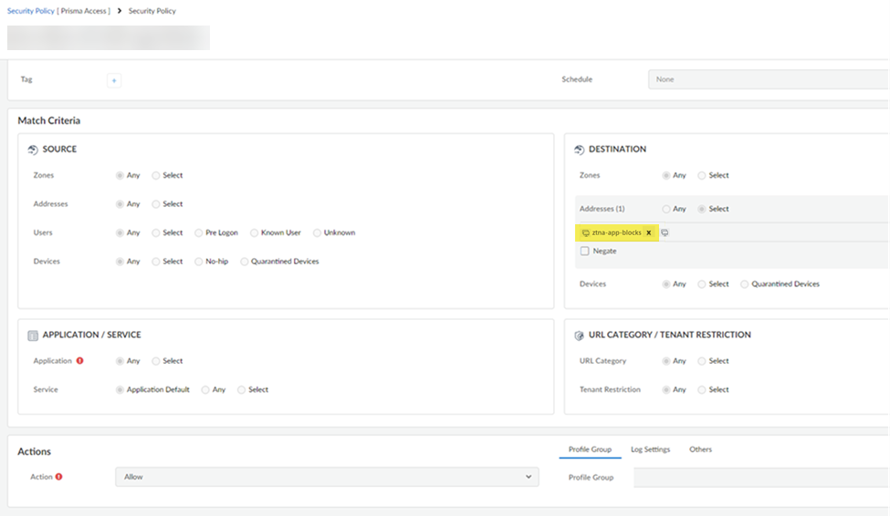Click the plus icon to add a Tag
Viewport: 890px width, 516px height.
click(114, 80)
